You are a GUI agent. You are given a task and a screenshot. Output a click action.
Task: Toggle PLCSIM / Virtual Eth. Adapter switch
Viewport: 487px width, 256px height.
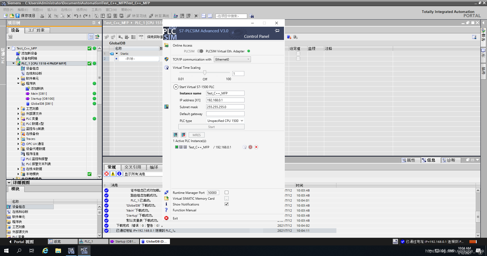(x=200, y=51)
